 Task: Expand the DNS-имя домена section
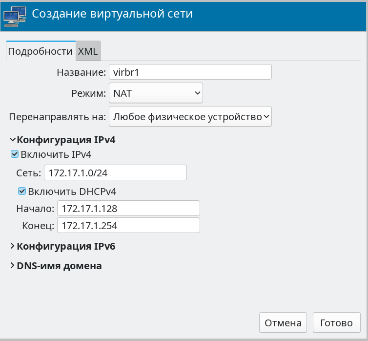(x=13, y=266)
